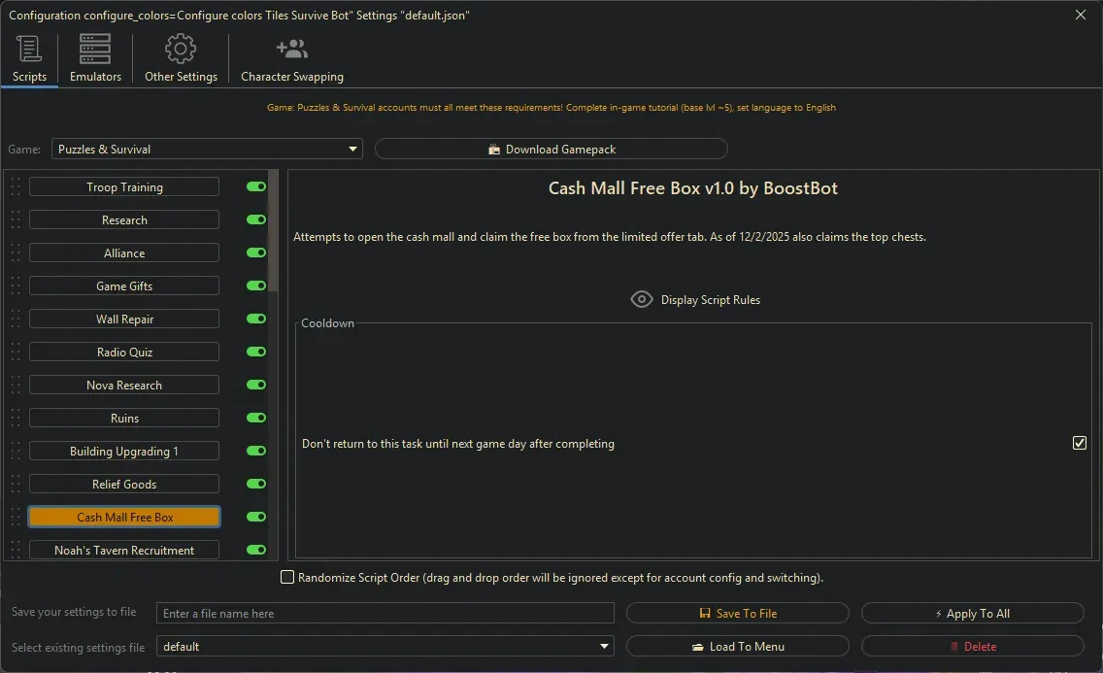Viewport: 1103px width, 673px height.
Task: Click the drag handle next to Ruins
Action: pyautogui.click(x=16, y=419)
